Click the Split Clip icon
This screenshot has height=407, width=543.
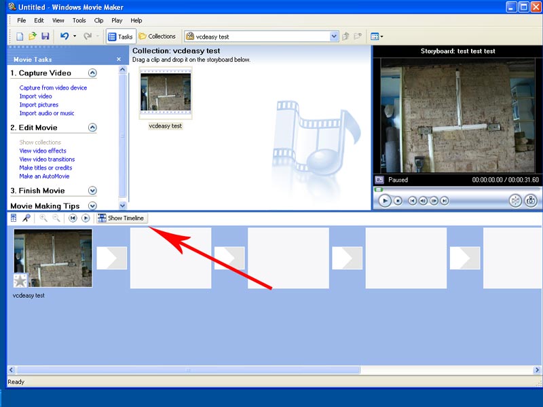tap(515, 201)
